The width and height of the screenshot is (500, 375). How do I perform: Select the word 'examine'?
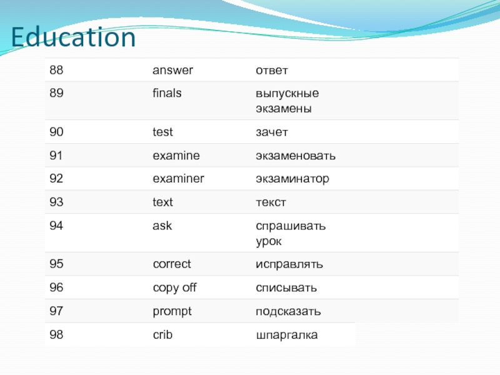[176, 155]
